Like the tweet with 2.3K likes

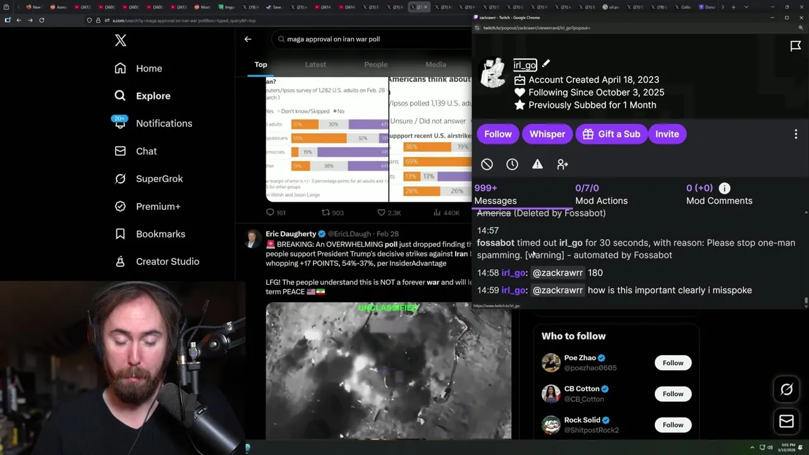pyautogui.click(x=389, y=213)
